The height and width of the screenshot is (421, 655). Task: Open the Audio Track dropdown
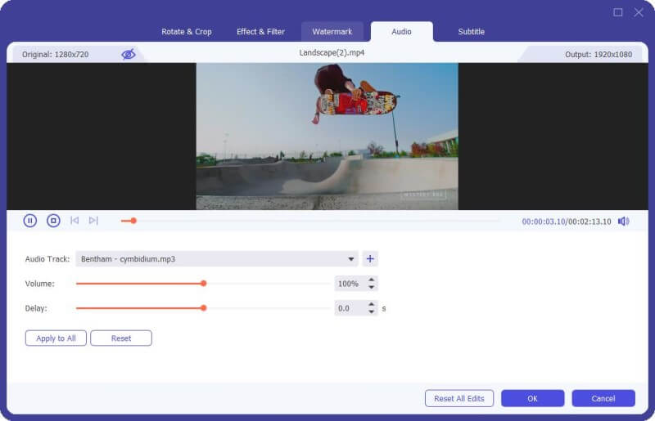coord(352,259)
